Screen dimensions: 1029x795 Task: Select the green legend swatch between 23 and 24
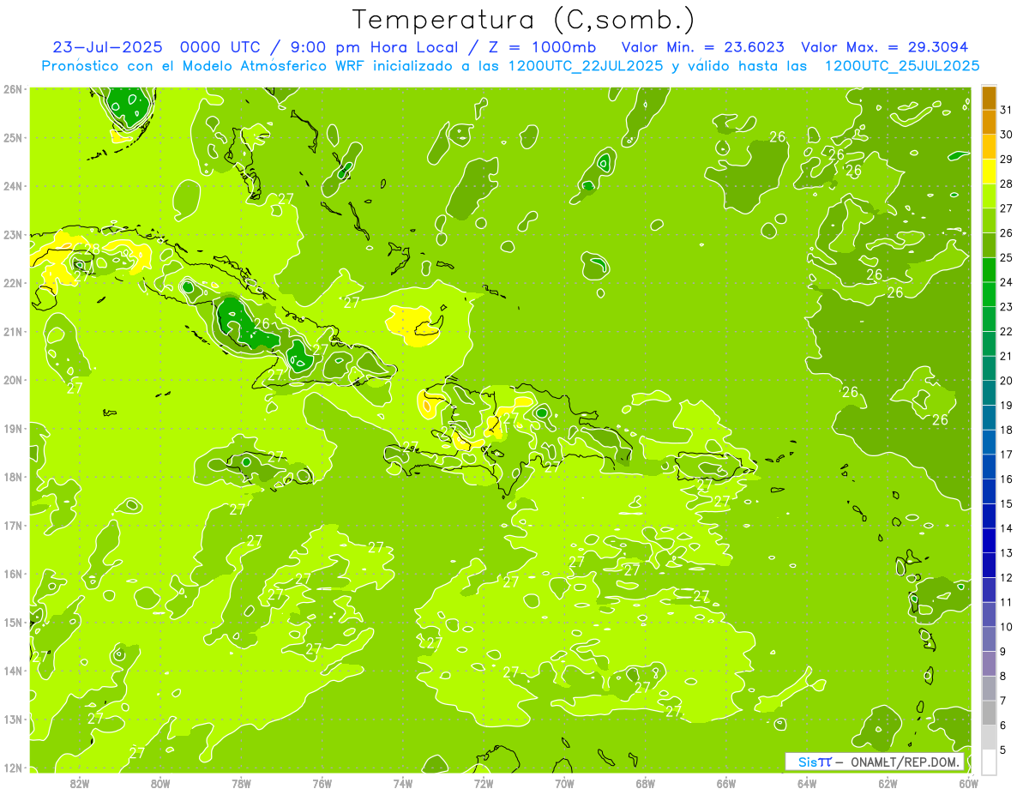tap(989, 294)
